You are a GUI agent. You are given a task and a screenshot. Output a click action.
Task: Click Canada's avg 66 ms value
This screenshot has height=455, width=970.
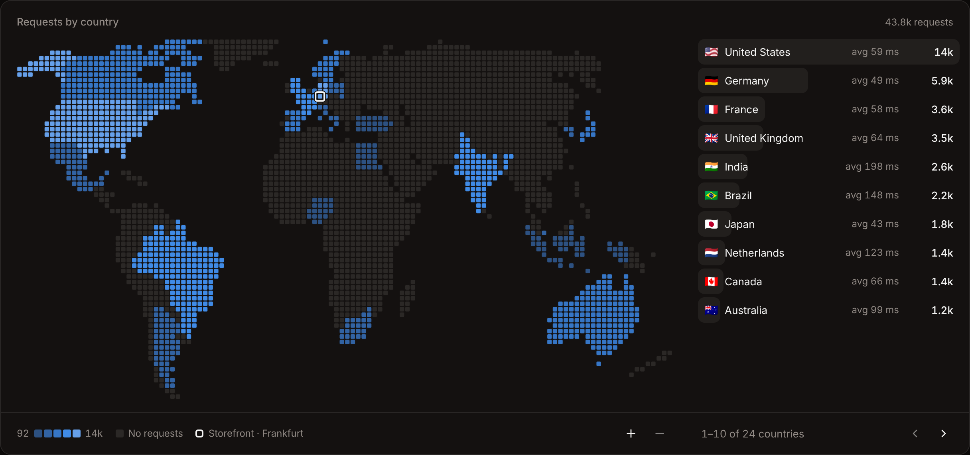875,281
